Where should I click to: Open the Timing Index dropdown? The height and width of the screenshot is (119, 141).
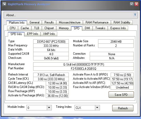coord(97,108)
